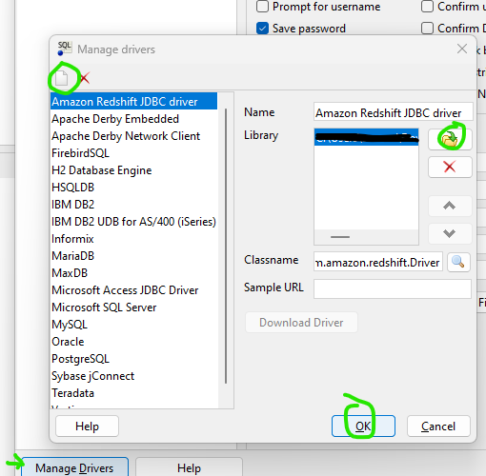Image resolution: width=486 pixels, height=476 pixels.
Task: Click the driver list vertical scrollbar
Action: (226, 246)
